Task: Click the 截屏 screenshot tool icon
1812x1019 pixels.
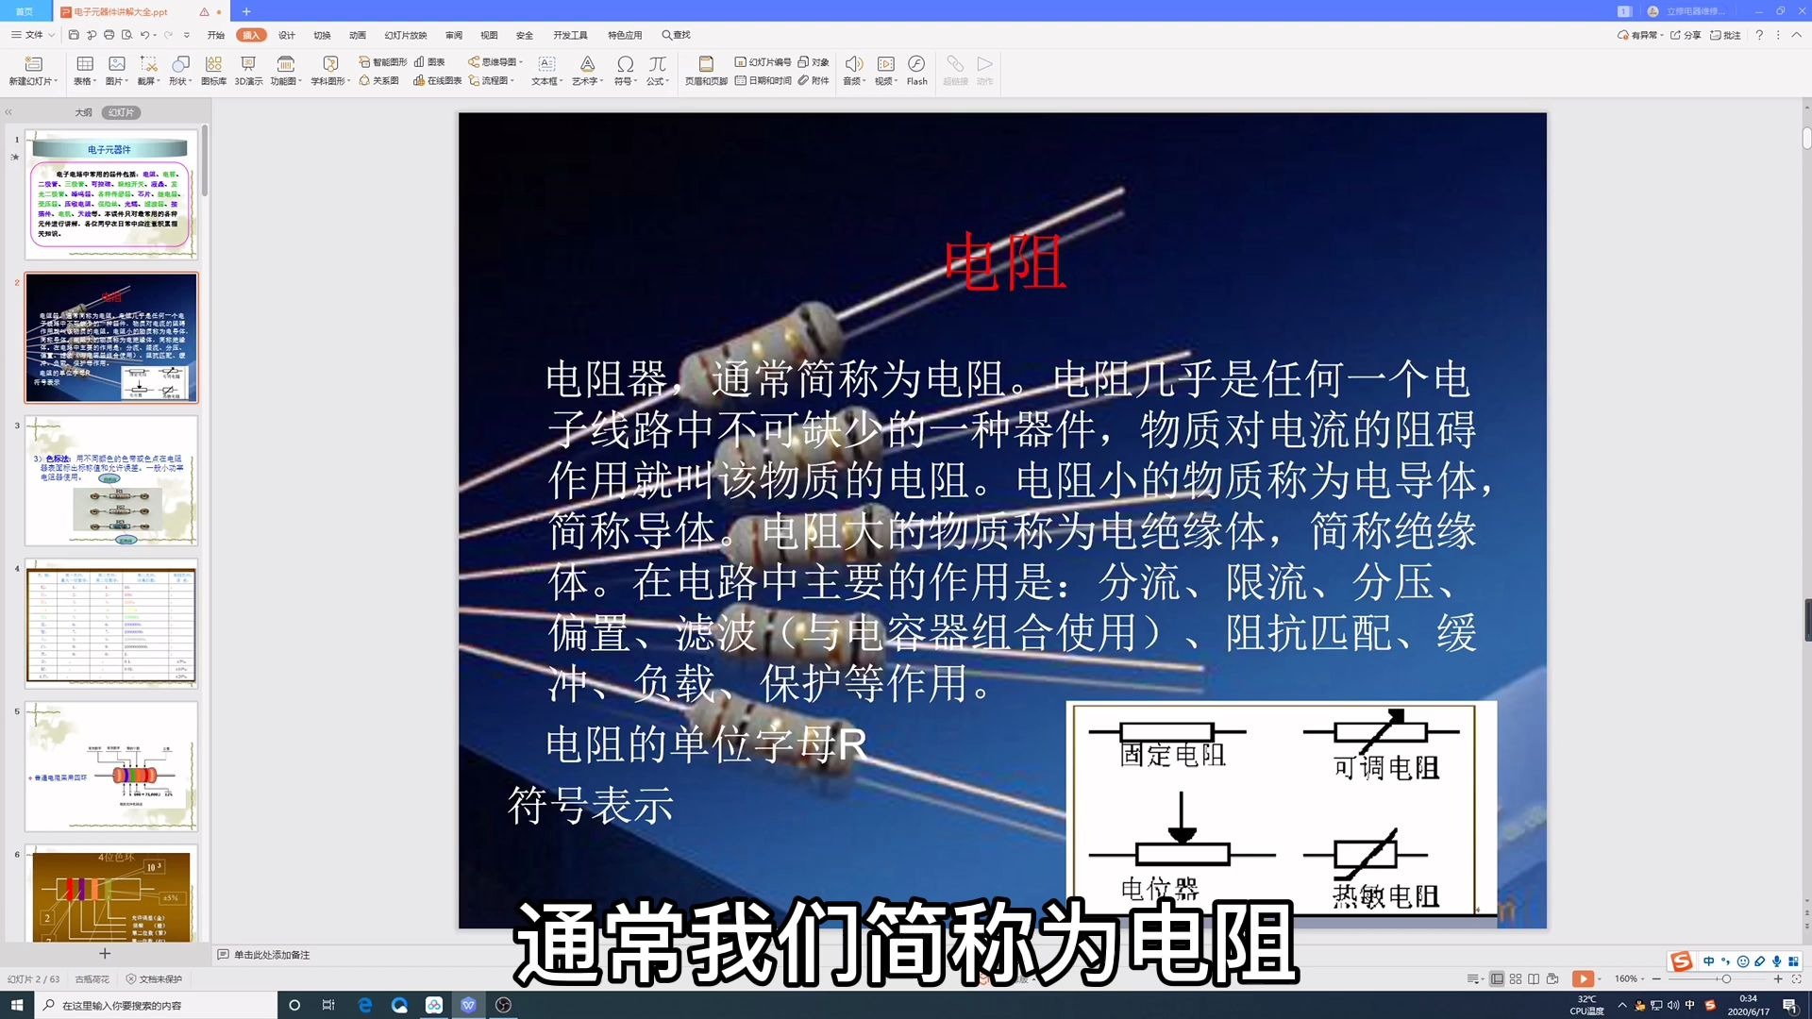Action: (x=148, y=70)
